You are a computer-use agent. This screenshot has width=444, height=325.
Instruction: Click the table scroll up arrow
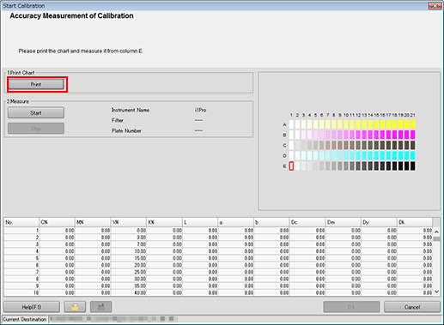pos(436,232)
